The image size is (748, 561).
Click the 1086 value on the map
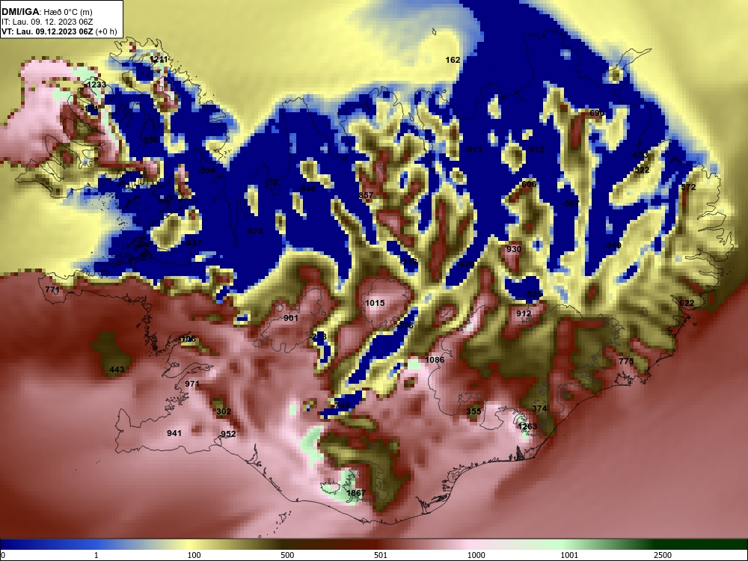pos(435,360)
